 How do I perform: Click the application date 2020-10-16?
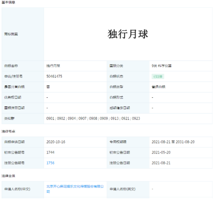56,142
